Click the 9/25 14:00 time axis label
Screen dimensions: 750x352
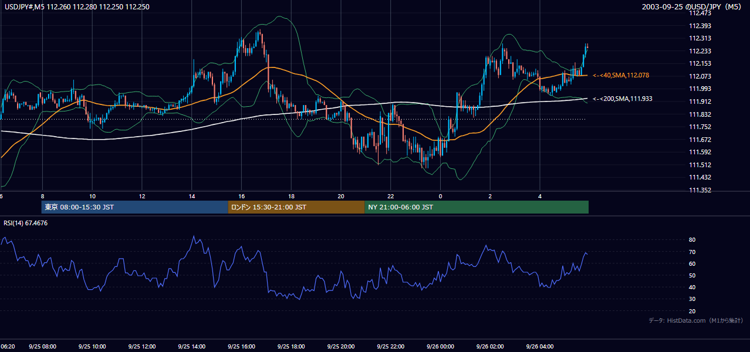[191, 347]
